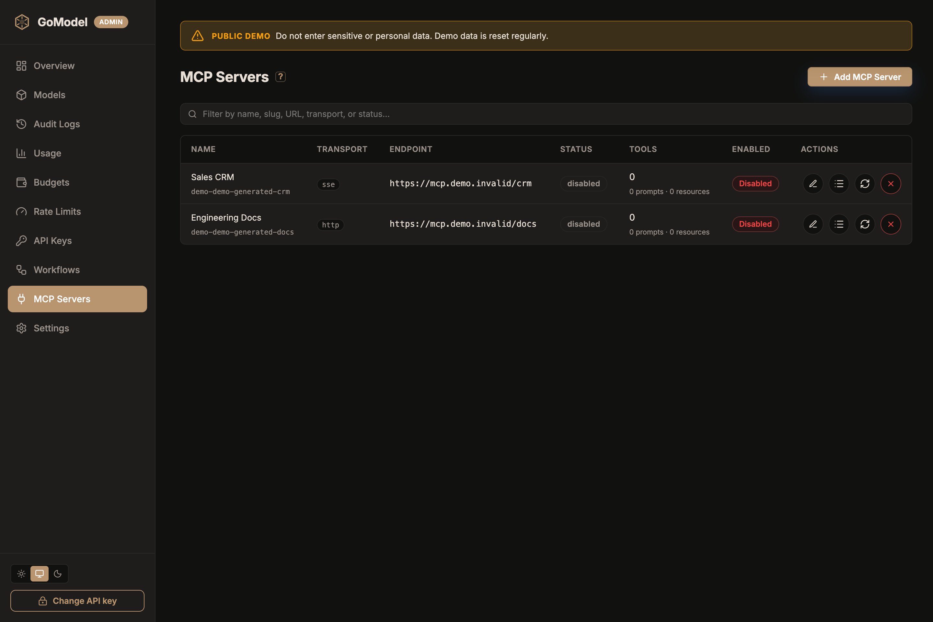This screenshot has width=933, height=622.
Task: Click Sales CRM disabled status pill
Action: click(x=583, y=184)
